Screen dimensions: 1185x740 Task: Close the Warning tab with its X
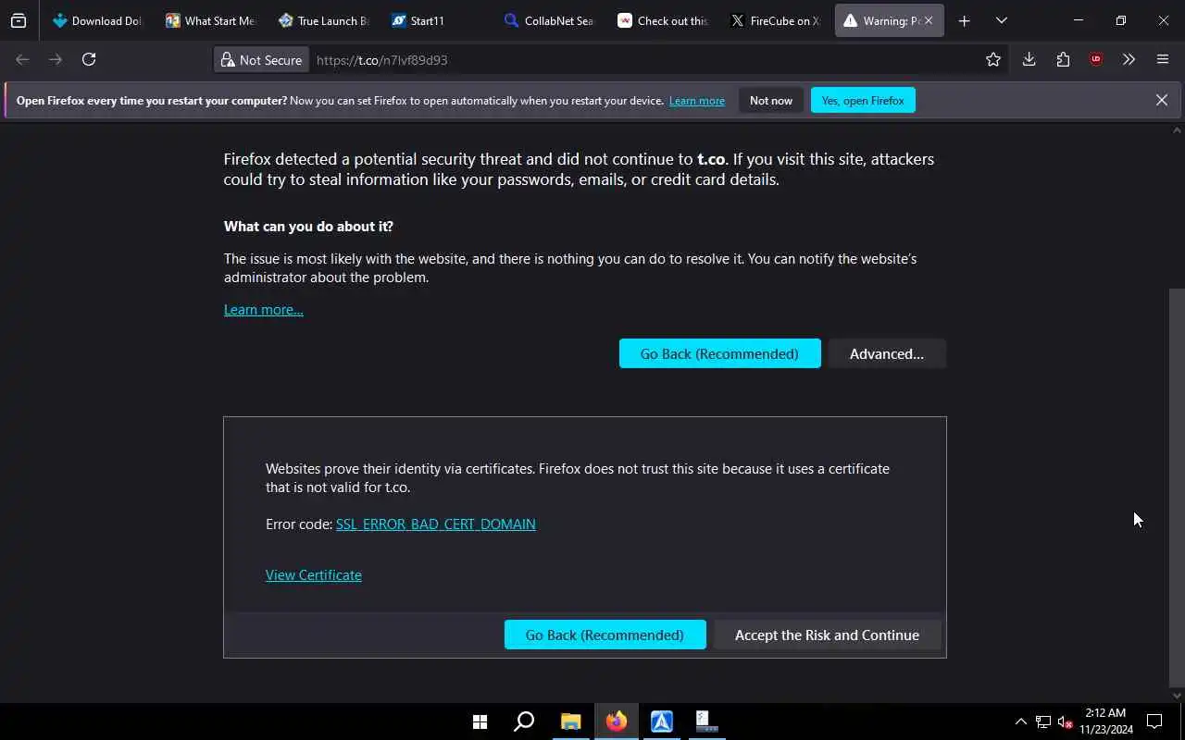click(929, 20)
